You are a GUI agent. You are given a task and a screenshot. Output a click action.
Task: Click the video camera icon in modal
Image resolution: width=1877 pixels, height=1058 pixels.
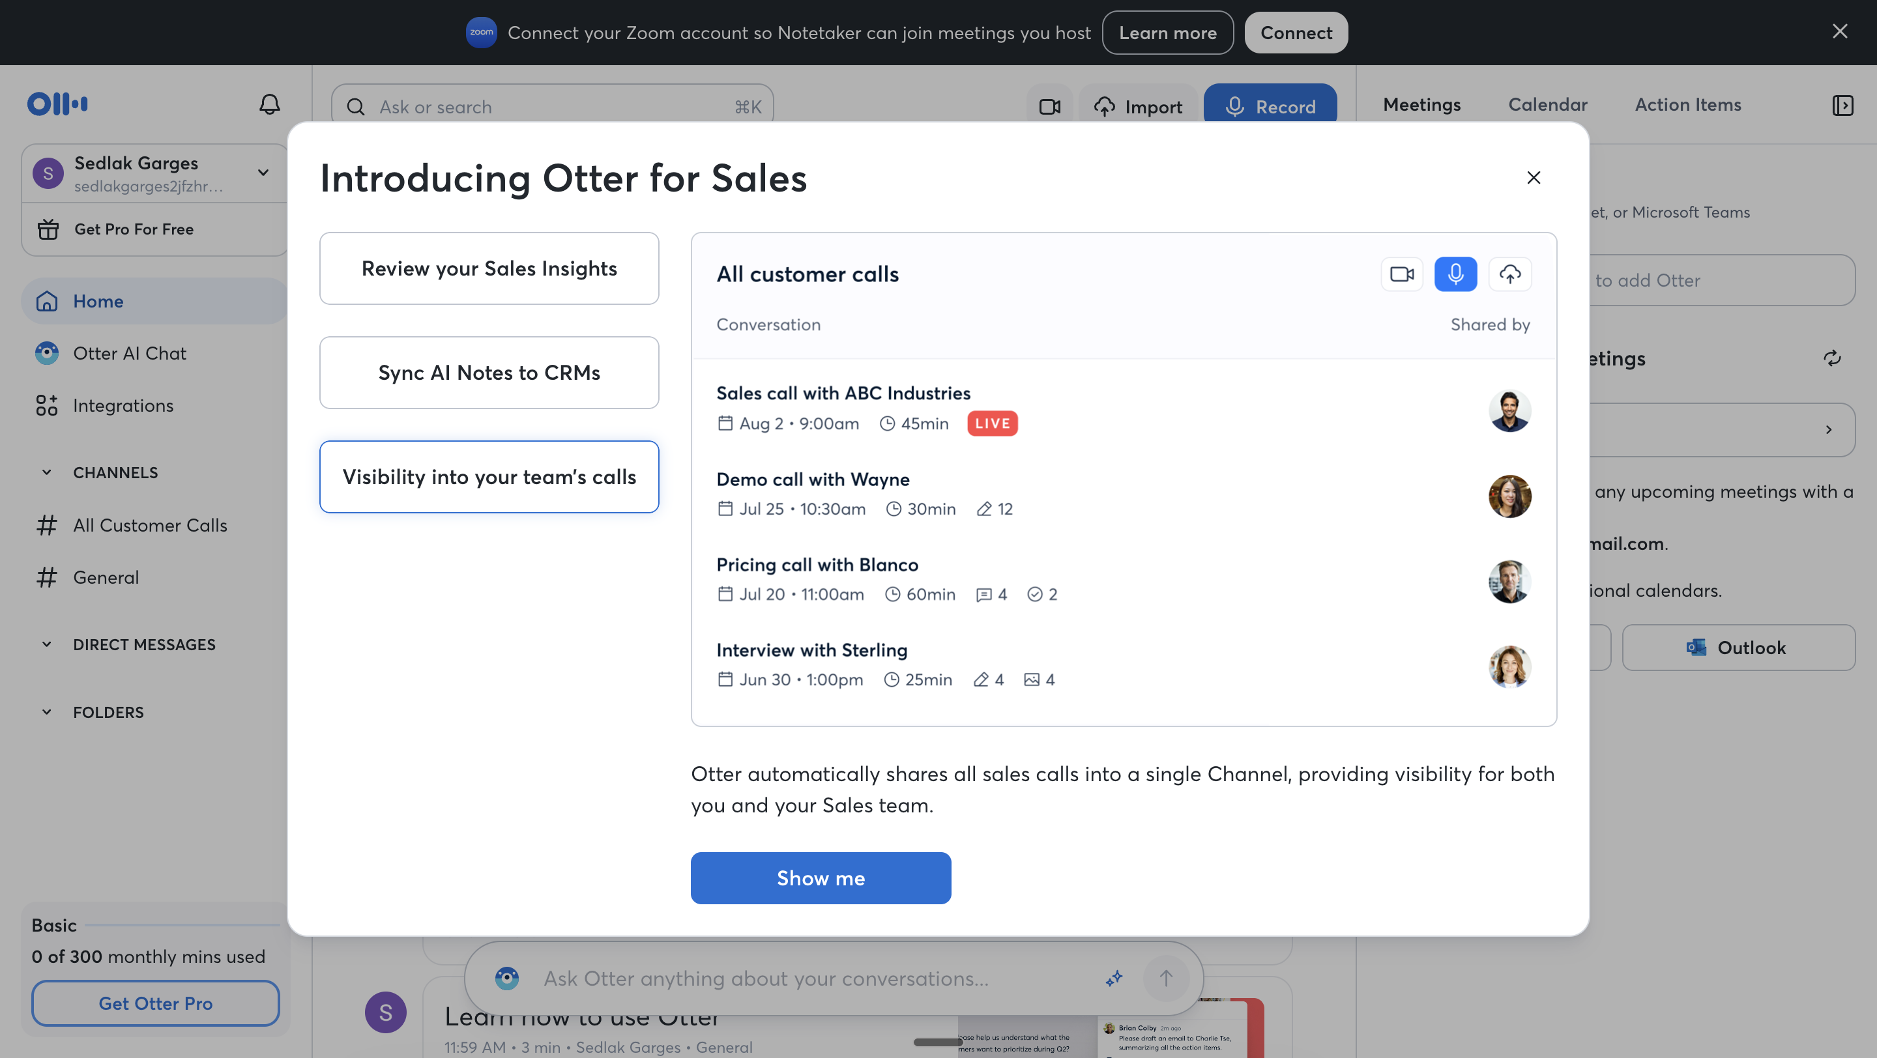(x=1401, y=274)
